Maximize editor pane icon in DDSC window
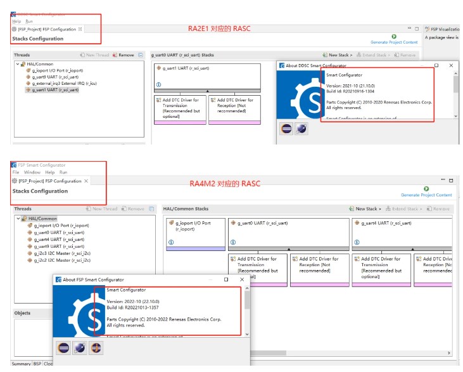The height and width of the screenshot is (372, 463). pos(417,29)
